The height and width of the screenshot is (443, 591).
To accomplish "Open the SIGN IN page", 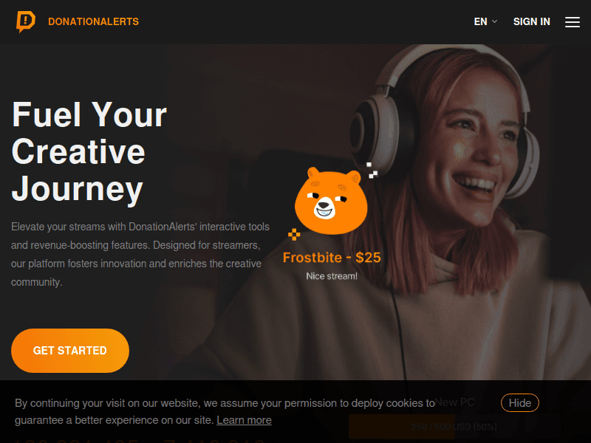I will coord(531,22).
